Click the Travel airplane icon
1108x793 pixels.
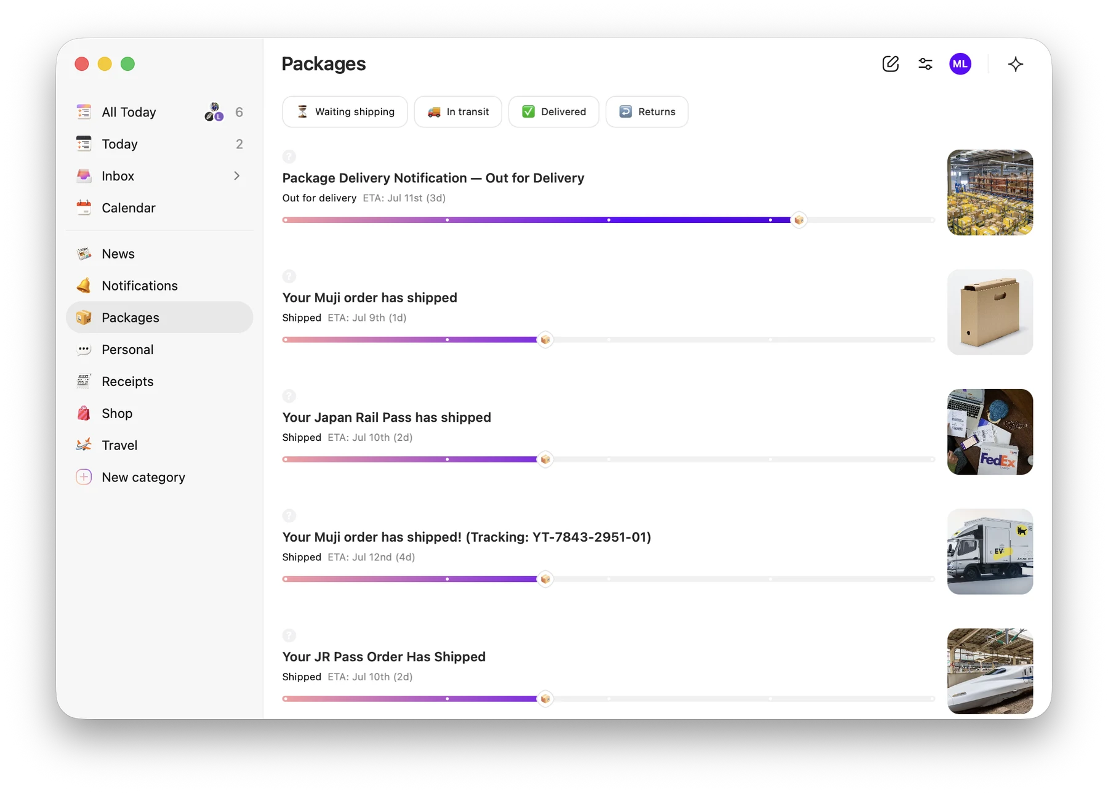point(84,445)
